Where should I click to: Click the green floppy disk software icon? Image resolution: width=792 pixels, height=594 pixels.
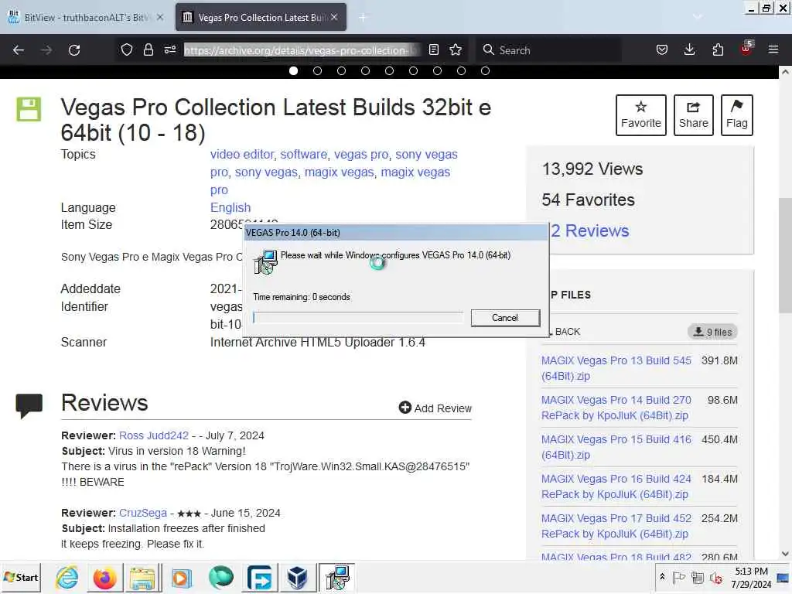29,109
